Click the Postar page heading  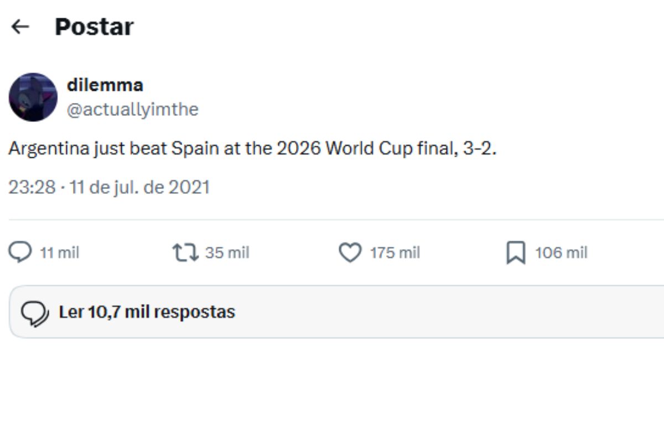tap(94, 27)
